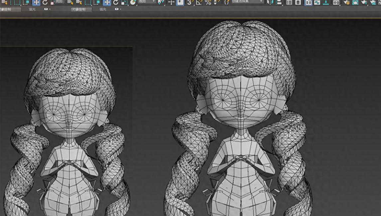
Task: Click the Mirror tool icon
Action: pyautogui.click(x=270, y=2)
